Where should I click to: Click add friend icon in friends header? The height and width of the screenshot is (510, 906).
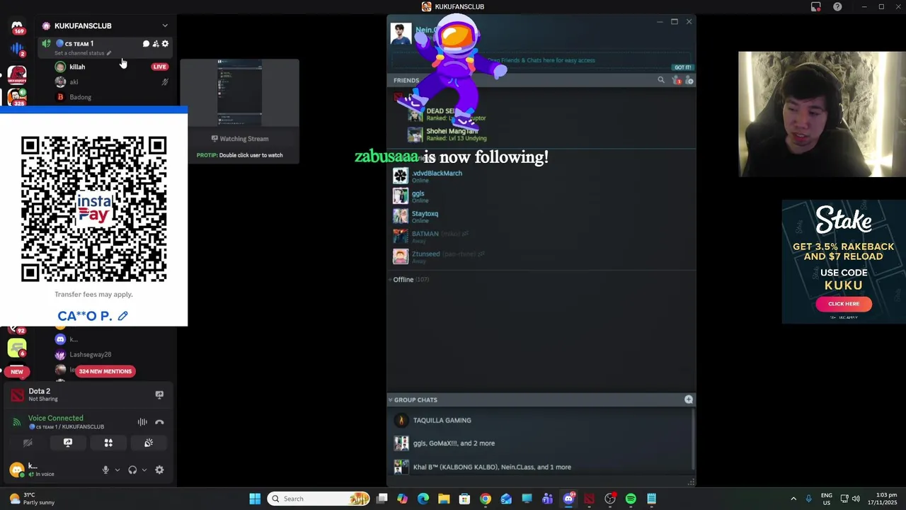point(689,80)
